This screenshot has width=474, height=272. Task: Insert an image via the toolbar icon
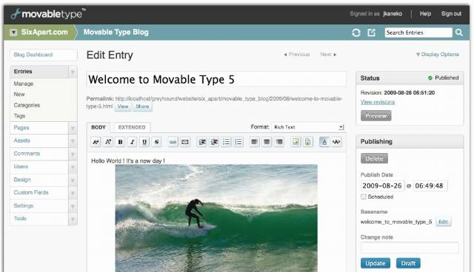pos(296,142)
